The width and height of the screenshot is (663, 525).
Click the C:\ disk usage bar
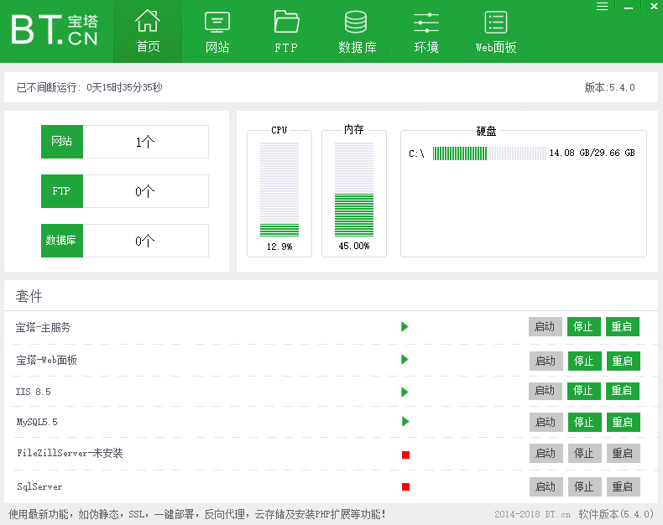pos(489,153)
